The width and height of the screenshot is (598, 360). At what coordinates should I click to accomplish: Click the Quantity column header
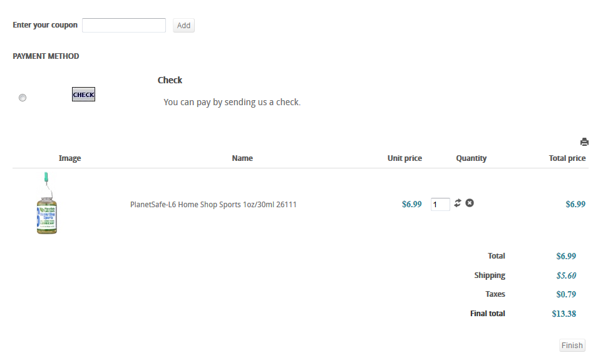[x=472, y=158]
